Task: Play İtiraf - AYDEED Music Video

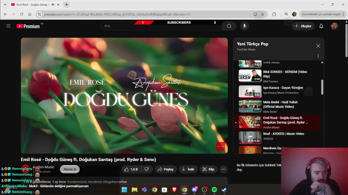Action: click(x=277, y=137)
